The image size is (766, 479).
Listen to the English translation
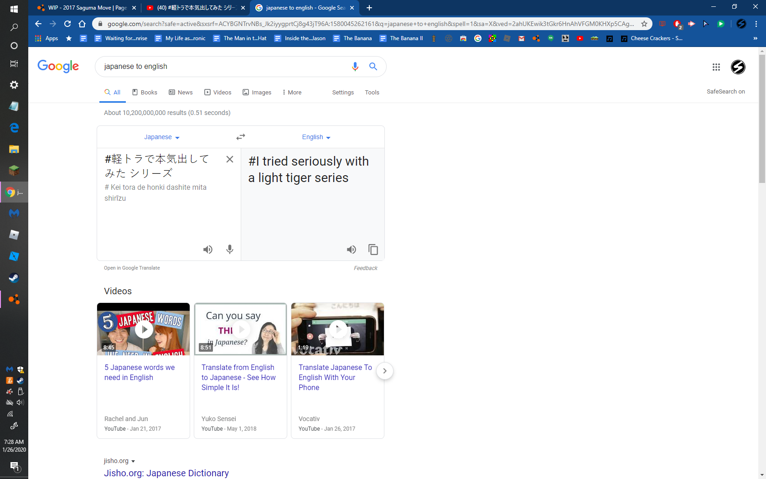(x=352, y=250)
